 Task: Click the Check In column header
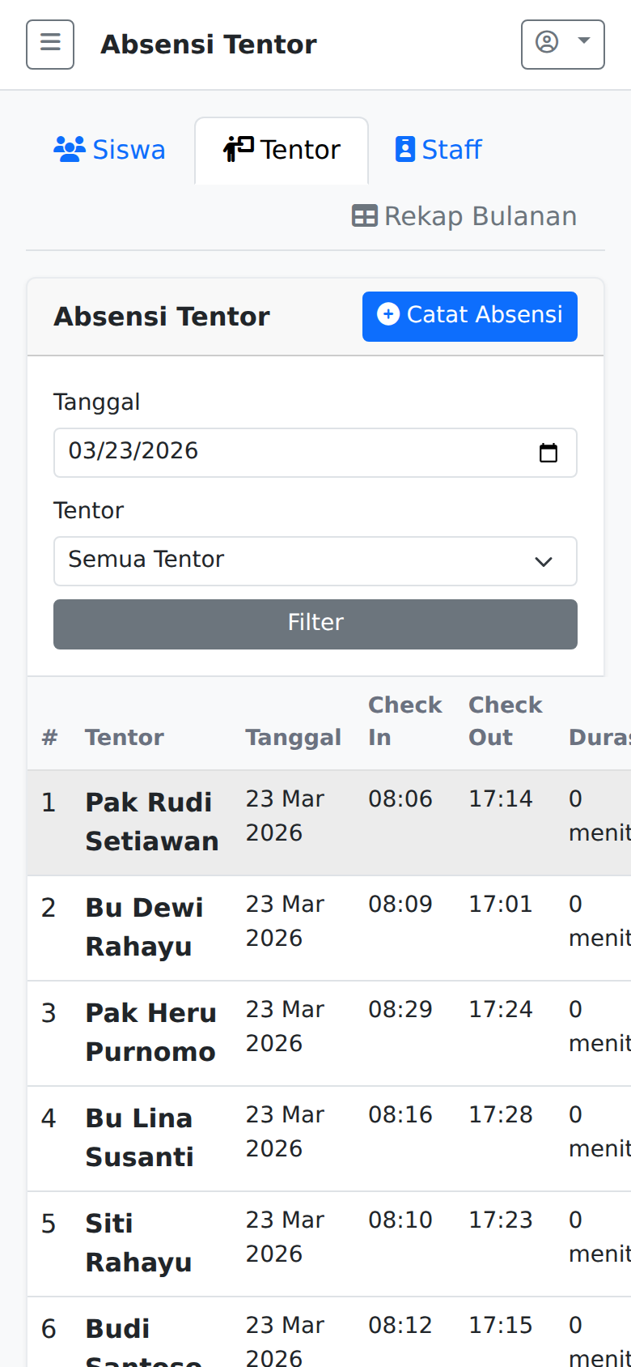coord(404,721)
